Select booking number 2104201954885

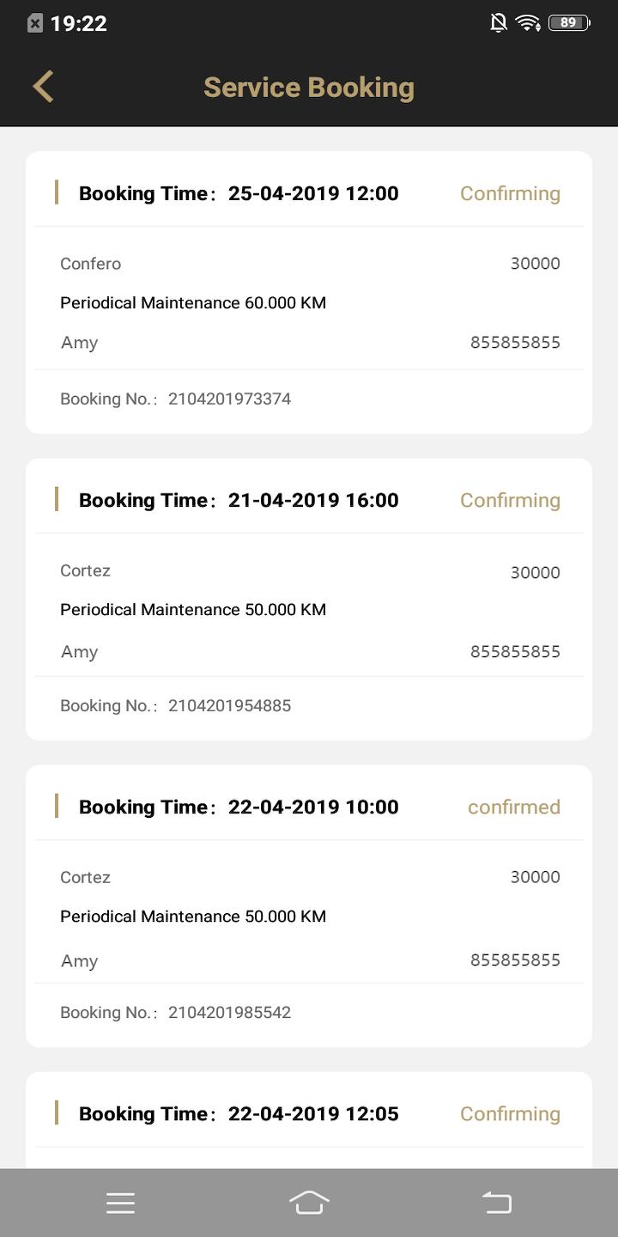click(229, 705)
